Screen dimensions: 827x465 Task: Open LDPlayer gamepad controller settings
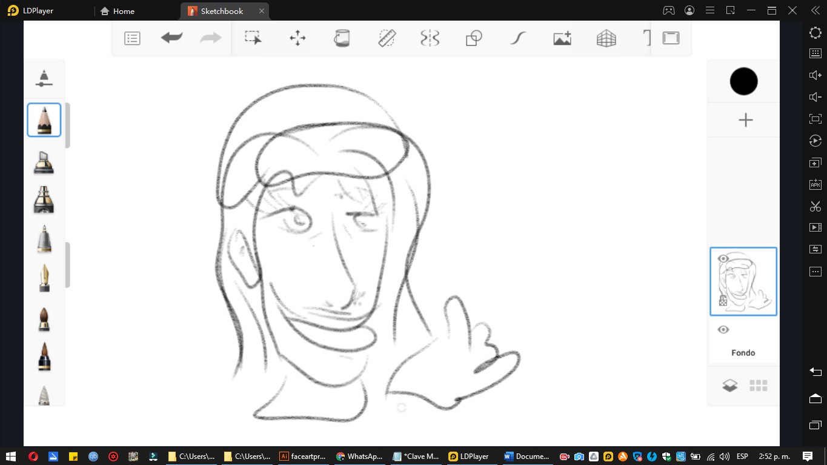pyautogui.click(x=668, y=10)
